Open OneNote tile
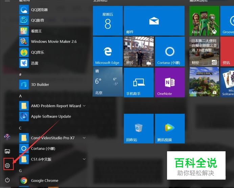Screen dimensions: 234x188 coord(170,83)
